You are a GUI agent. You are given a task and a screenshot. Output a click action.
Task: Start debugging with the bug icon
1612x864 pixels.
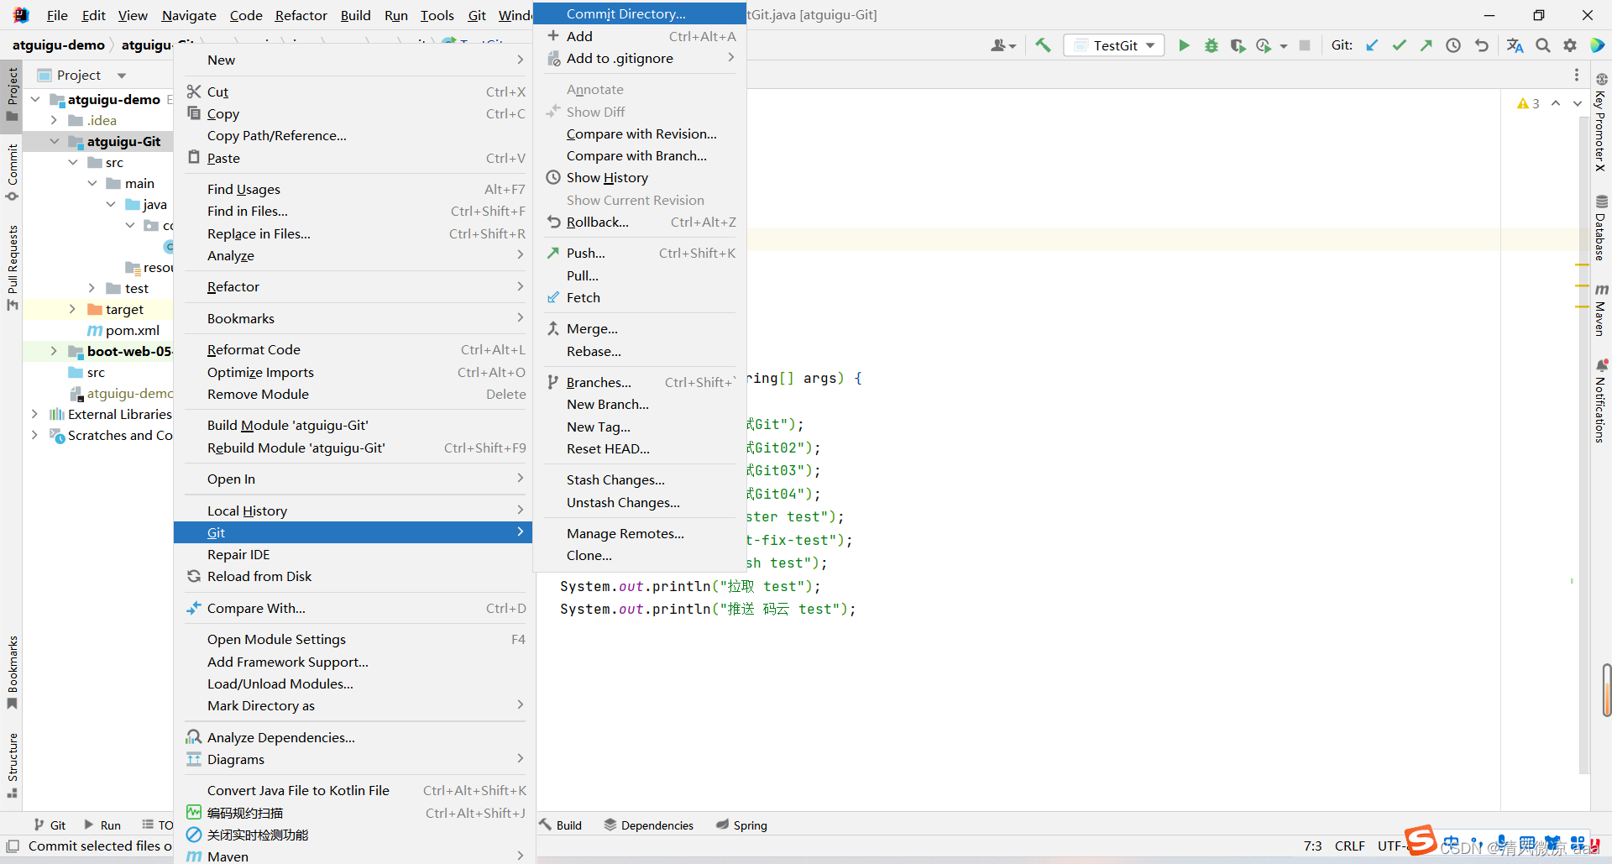pyautogui.click(x=1211, y=45)
